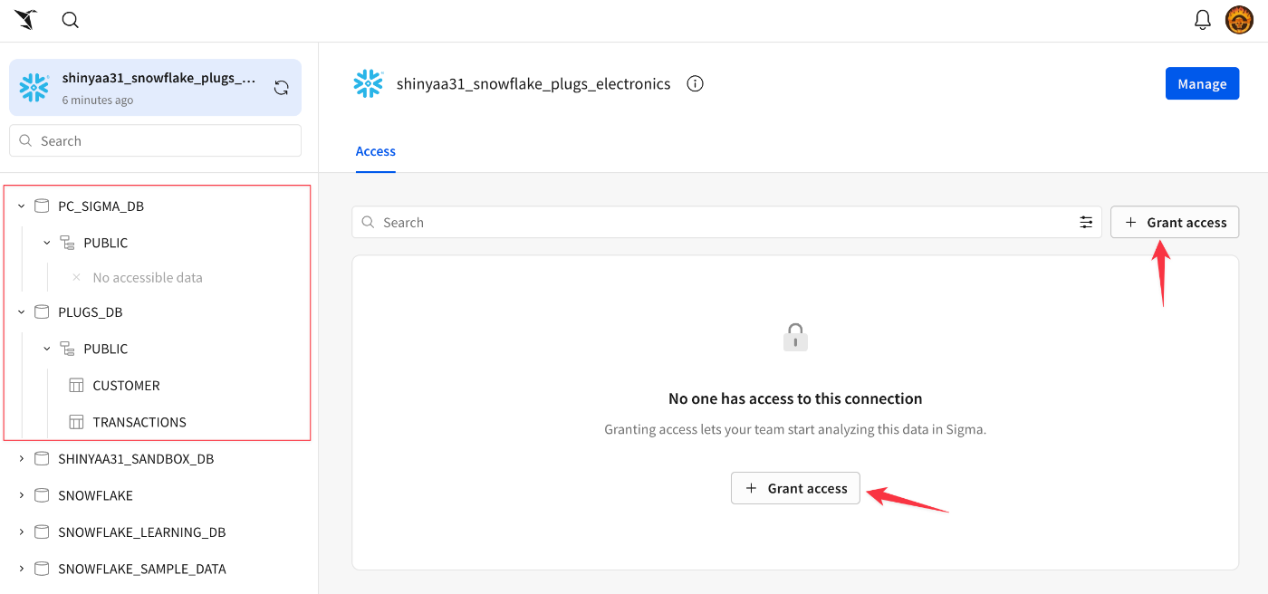Select the TRANSACTIONS table
This screenshot has height=594, width=1268.
point(139,422)
